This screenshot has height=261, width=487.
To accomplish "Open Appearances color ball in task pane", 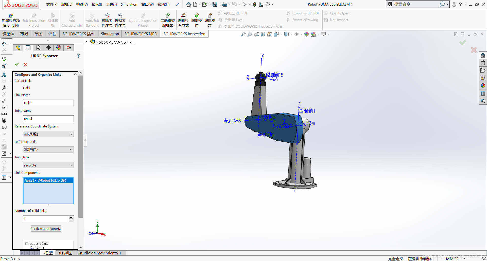I will click(483, 86).
